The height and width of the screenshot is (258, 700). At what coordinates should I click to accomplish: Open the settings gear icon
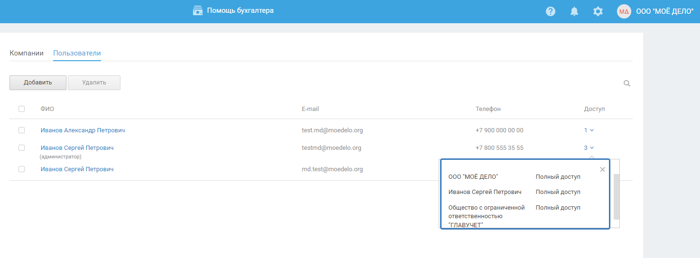(x=598, y=11)
